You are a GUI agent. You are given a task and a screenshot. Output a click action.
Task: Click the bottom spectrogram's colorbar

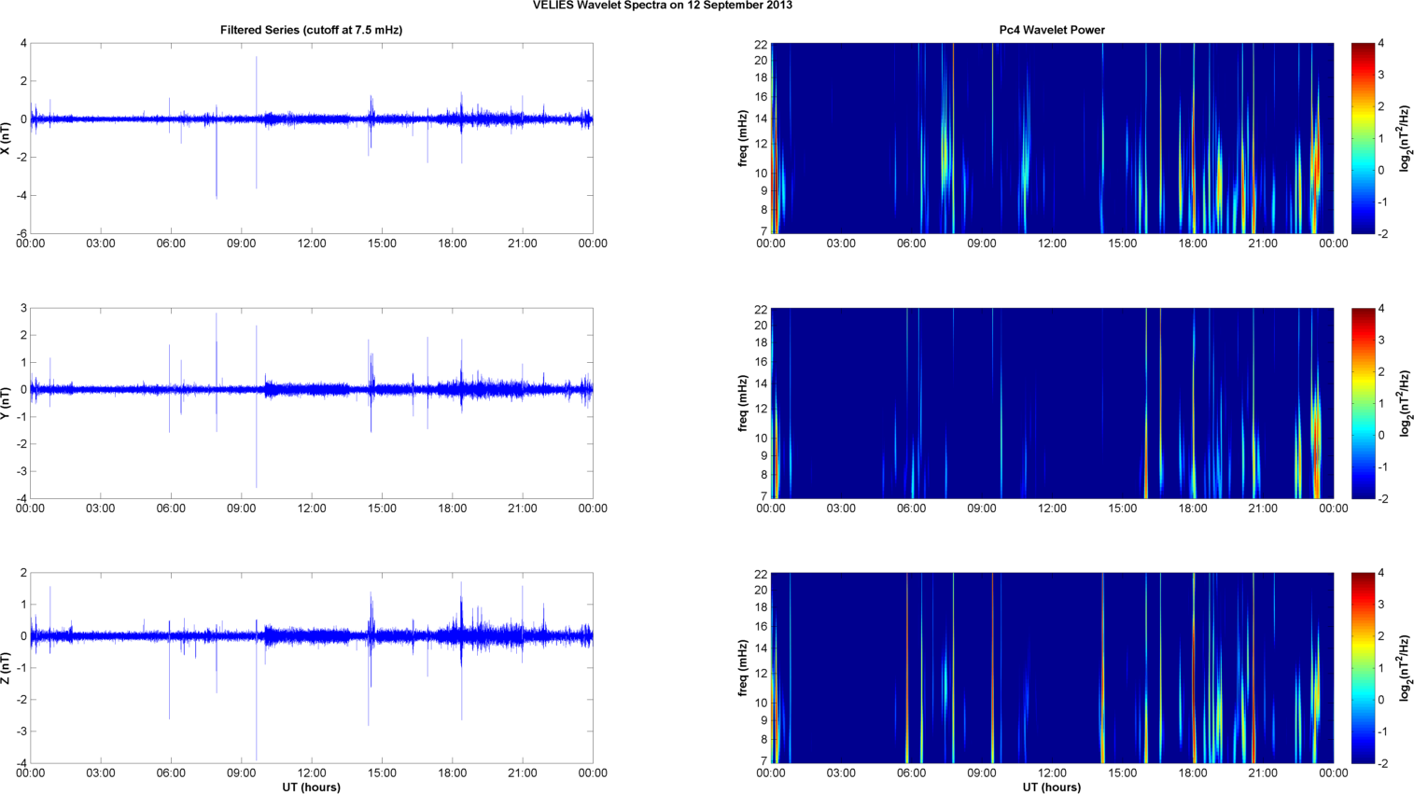click(x=1363, y=668)
